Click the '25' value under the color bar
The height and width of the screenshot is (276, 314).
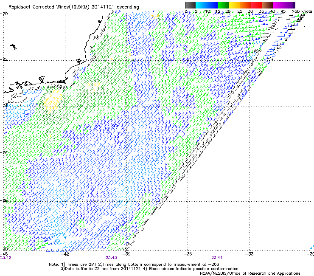[239, 11]
